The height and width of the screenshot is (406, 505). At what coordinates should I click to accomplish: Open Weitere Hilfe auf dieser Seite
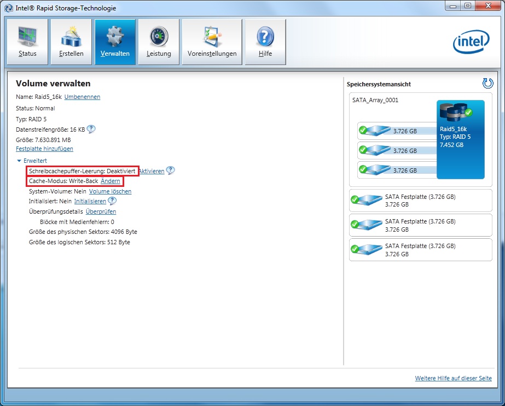453,378
